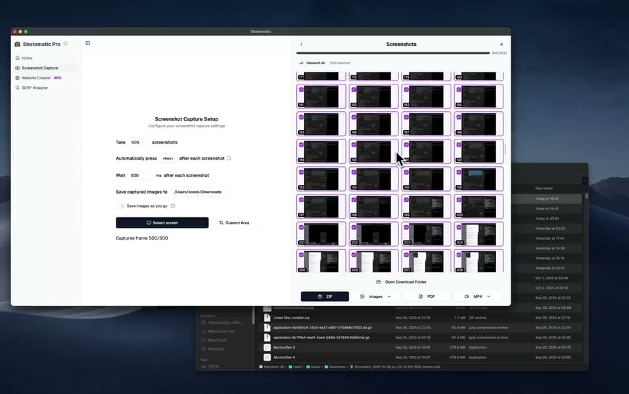This screenshot has width=629, height=394.
Task: Click the Wait milliseconds input field
Action: (x=139, y=175)
